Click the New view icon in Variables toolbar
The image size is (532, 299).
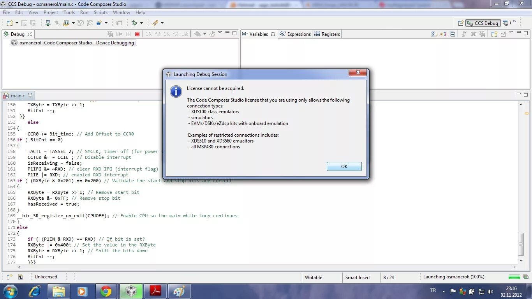pyautogui.click(x=494, y=34)
